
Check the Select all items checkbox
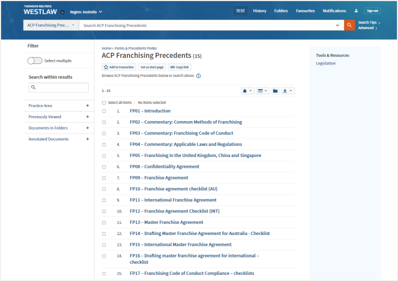[x=104, y=103]
